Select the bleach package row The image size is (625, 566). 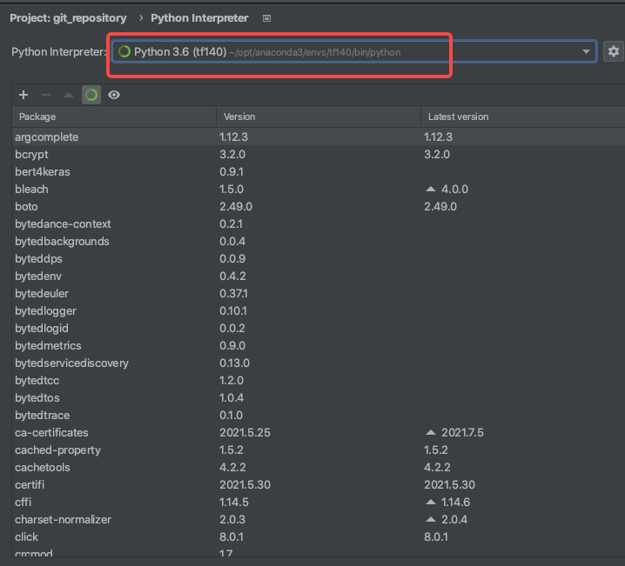32,189
